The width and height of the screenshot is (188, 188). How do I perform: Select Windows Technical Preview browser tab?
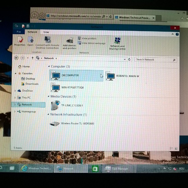(x=135, y=18)
